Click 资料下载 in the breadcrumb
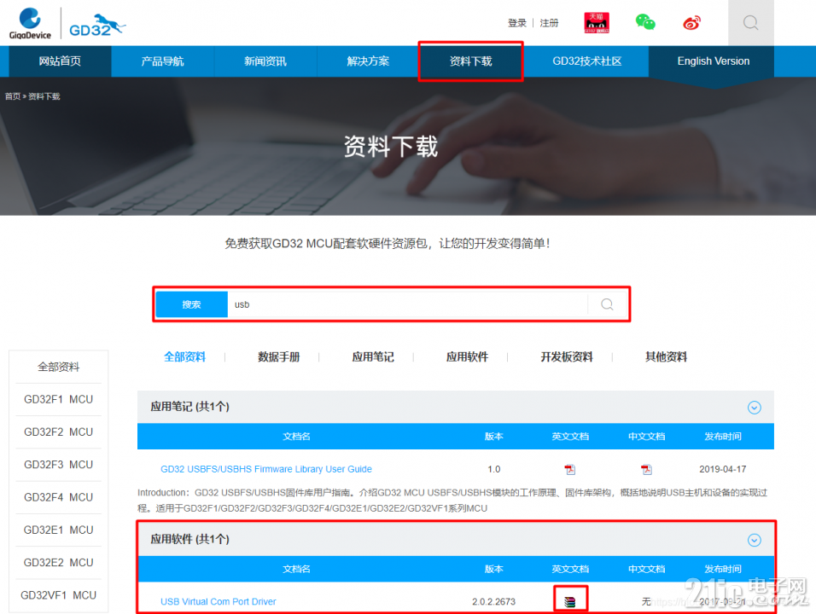 coord(44,96)
